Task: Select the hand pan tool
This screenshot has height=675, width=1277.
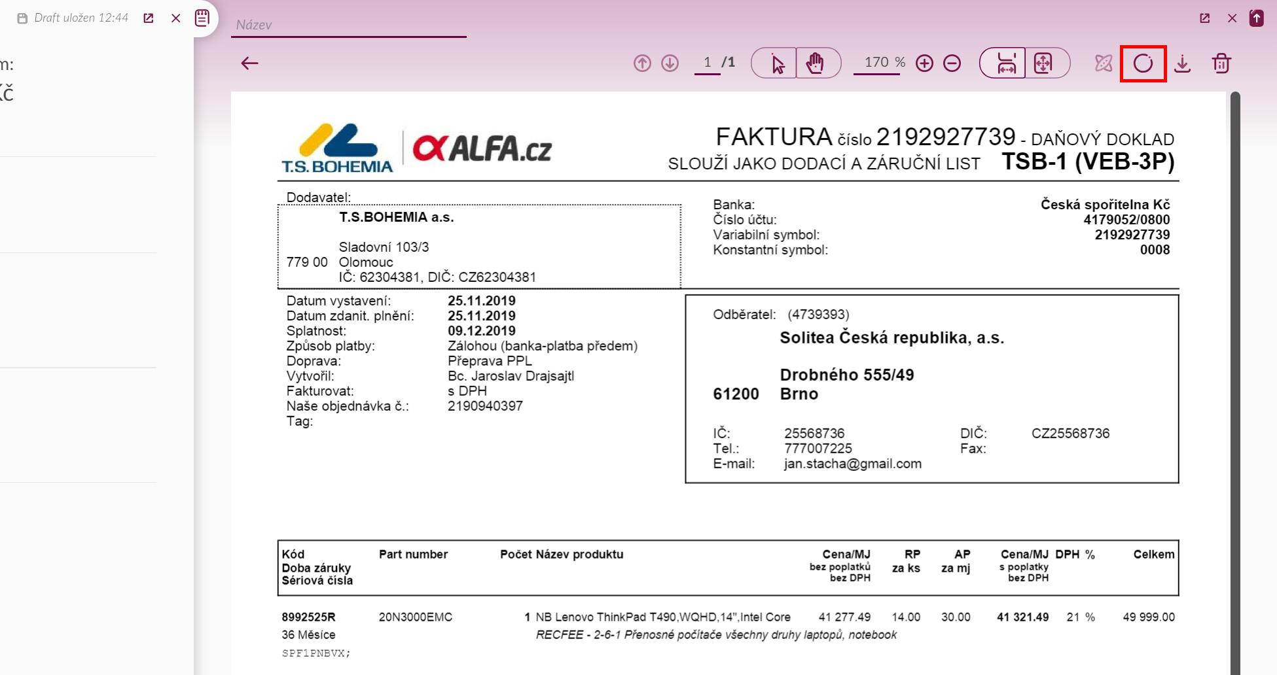Action: [816, 63]
